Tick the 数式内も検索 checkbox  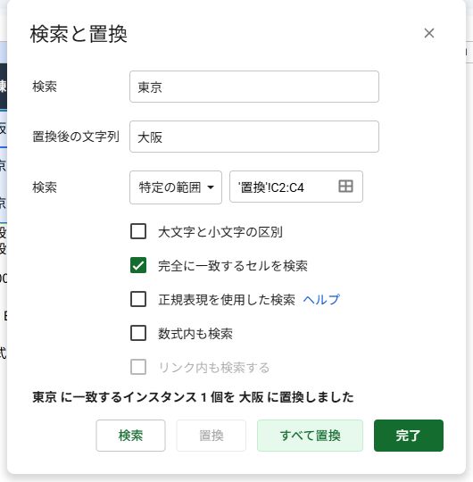138,333
